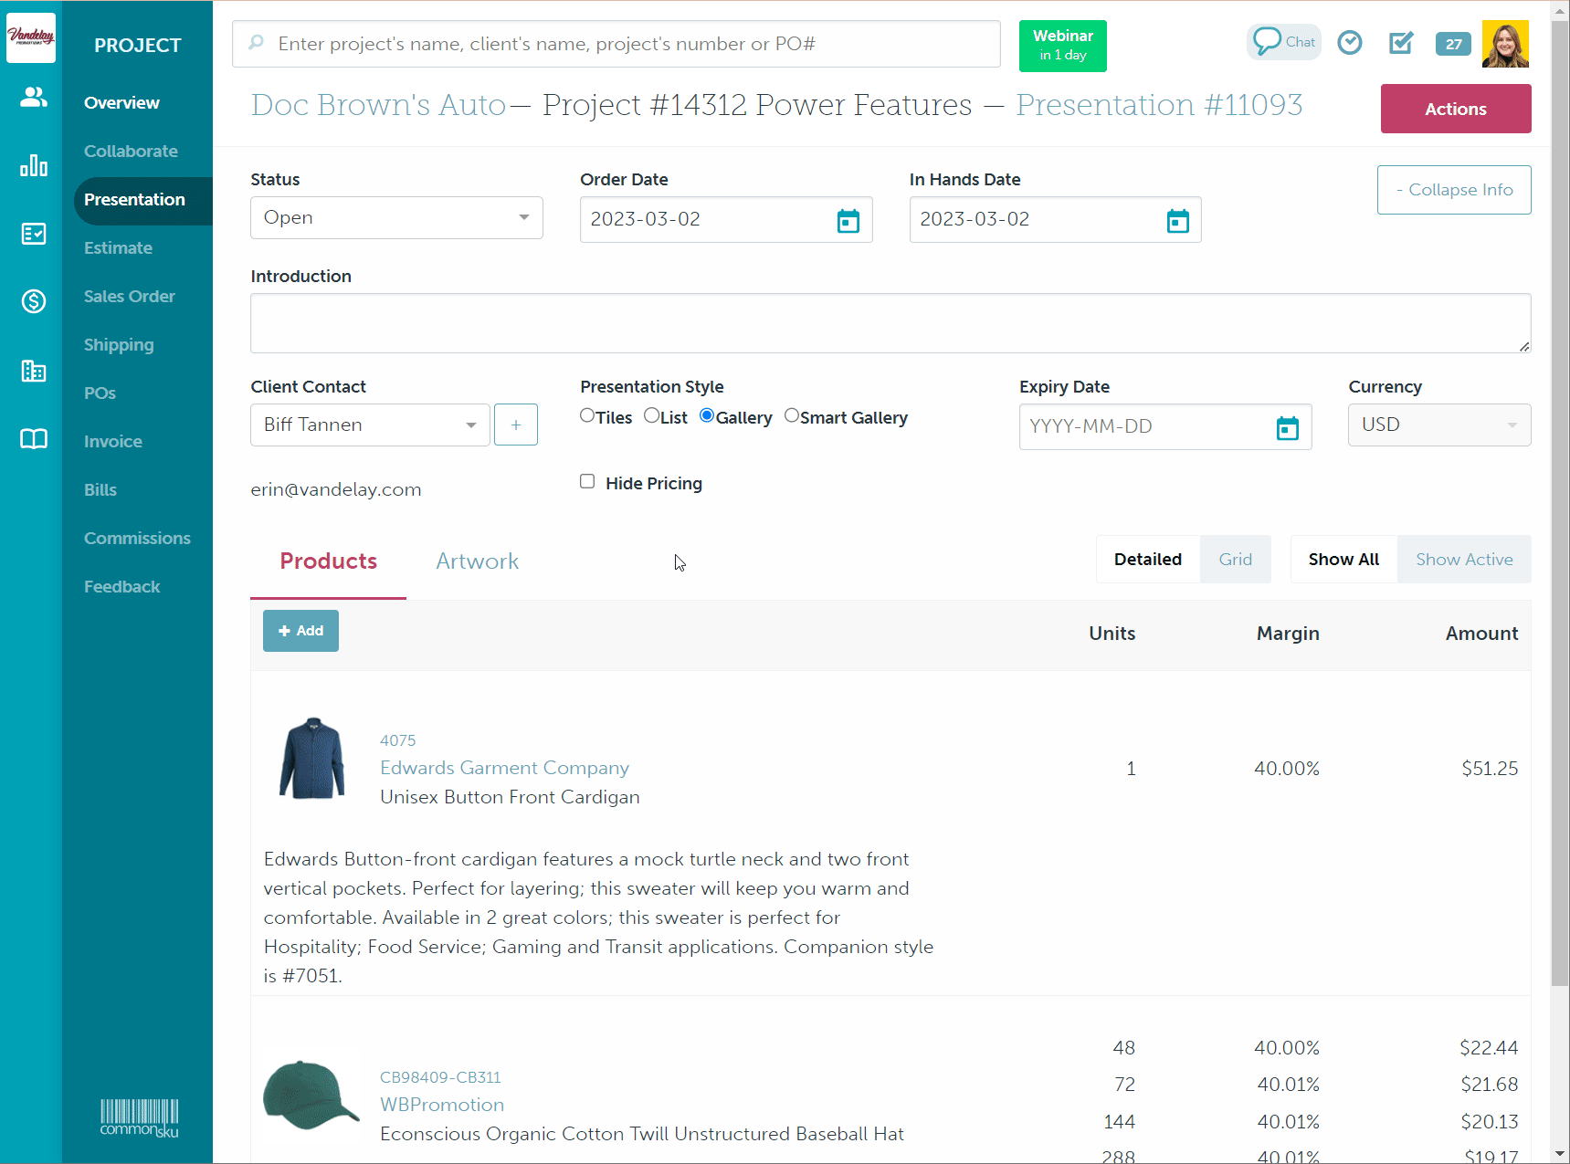
Task: Open the building companies sidebar icon
Action: coord(33,371)
